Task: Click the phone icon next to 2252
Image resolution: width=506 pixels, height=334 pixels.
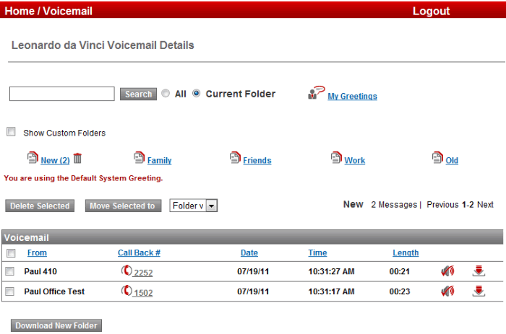Action: [x=126, y=271]
